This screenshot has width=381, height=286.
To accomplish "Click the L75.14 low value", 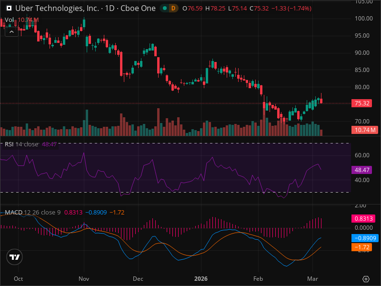I will click(237, 8).
